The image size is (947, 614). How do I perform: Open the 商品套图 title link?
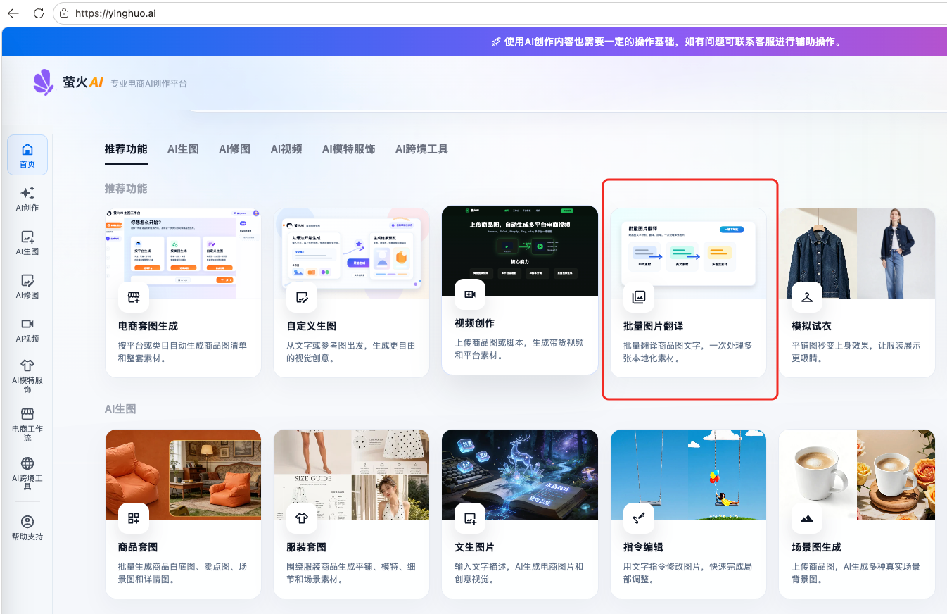(138, 547)
